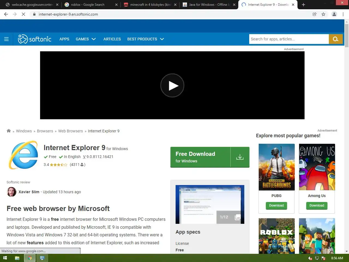The image size is (349, 262).
Task: Close the roblox Google Search tab
Action: 116,5
